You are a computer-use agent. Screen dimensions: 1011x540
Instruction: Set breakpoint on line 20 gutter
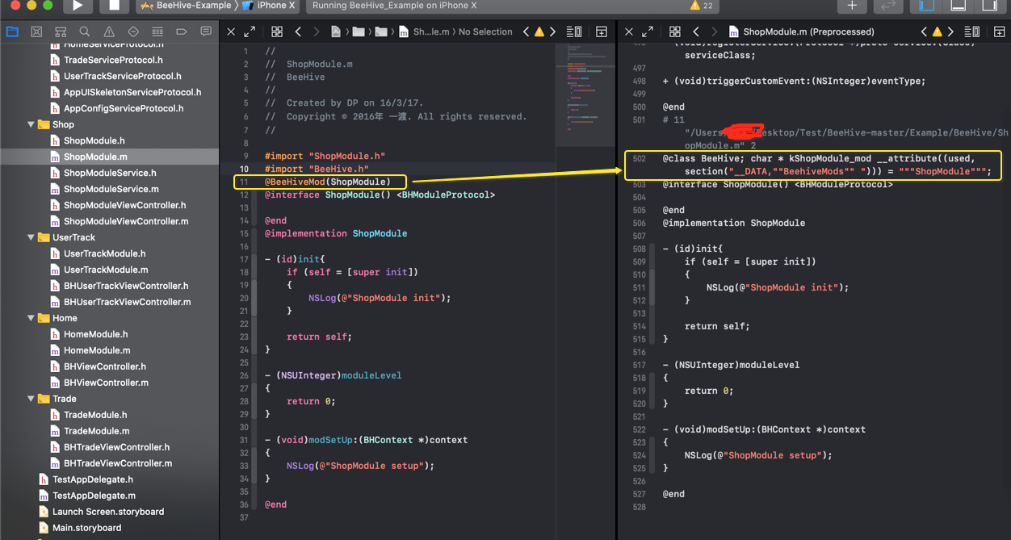pyautogui.click(x=245, y=298)
